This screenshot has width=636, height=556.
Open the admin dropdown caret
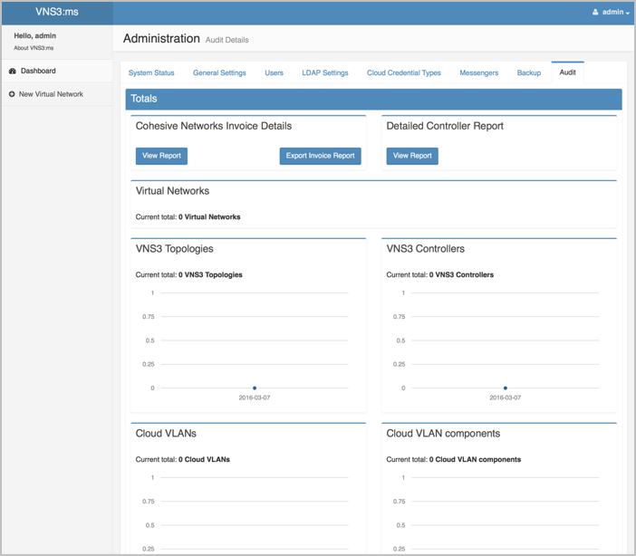click(628, 13)
